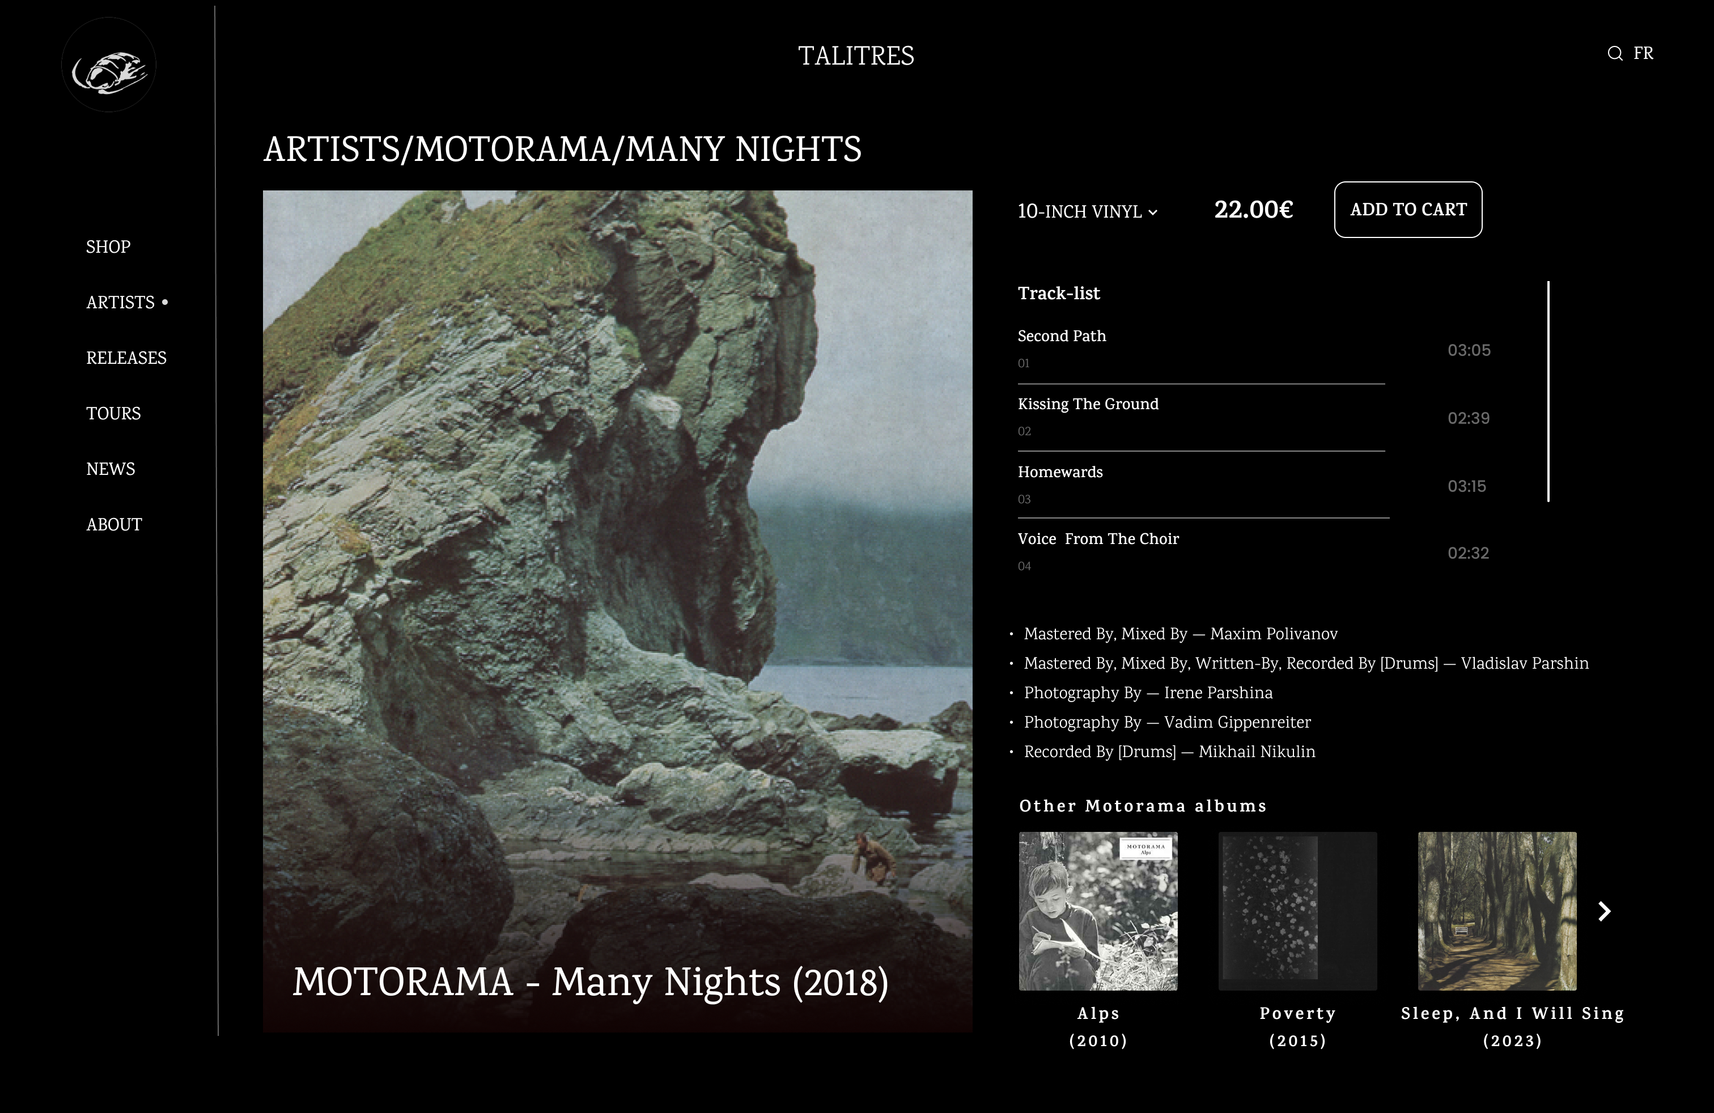The image size is (1714, 1113).
Task: Open the search magnifier icon
Action: [x=1615, y=54]
